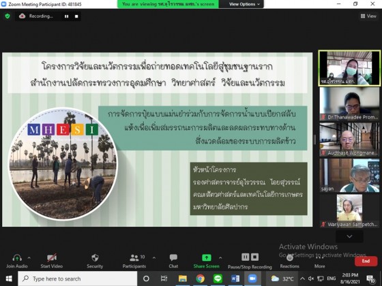Open clock showing 2:03 PM

[x=350, y=279]
